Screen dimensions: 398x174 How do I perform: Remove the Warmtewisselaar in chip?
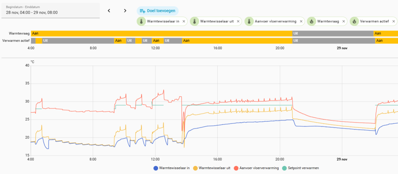pos(184,21)
